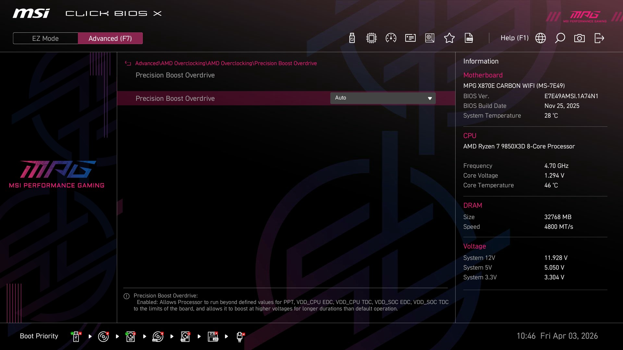Image resolution: width=623 pixels, height=350 pixels.
Task: Click the back arrow beside the breadcrumb
Action: (128, 64)
